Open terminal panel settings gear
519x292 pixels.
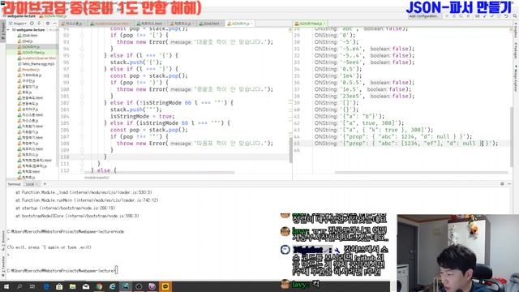pyautogui.click(x=502, y=184)
